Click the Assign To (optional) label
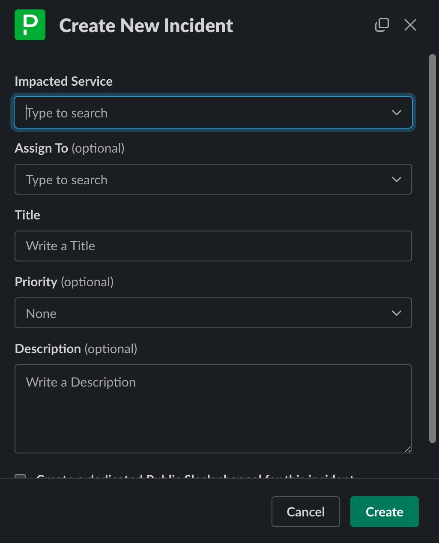Screen dimensions: 439x543 [69, 148]
